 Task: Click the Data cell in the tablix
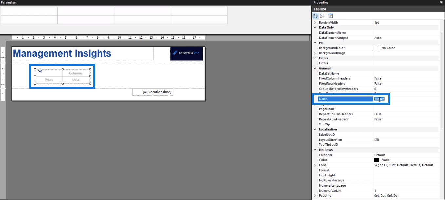[76, 80]
